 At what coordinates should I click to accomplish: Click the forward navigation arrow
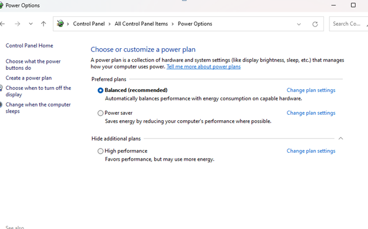click(17, 24)
